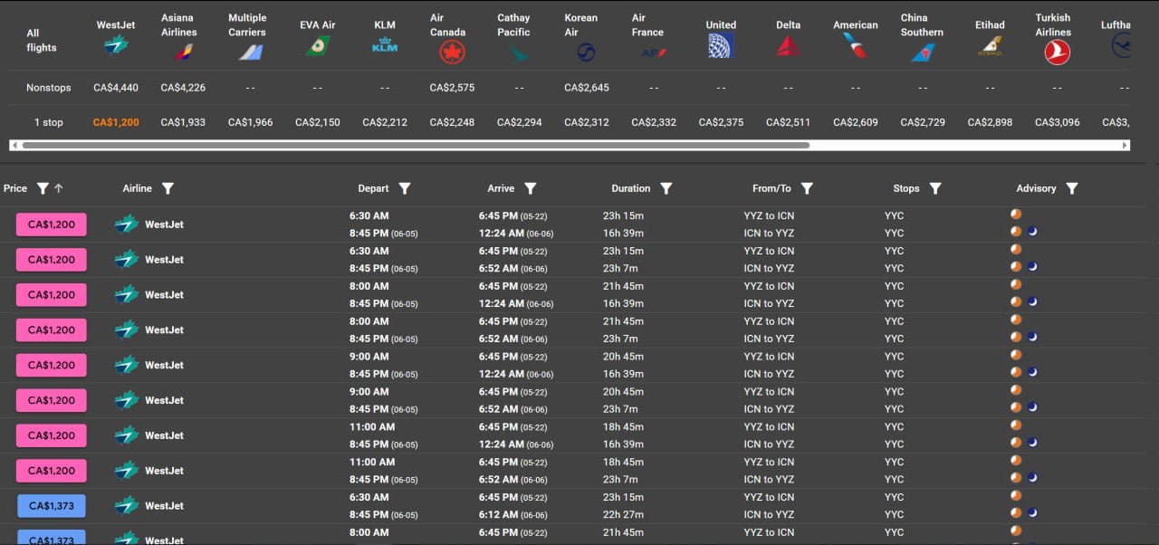The width and height of the screenshot is (1159, 545).
Task: Click the airline matrix horizontal scrollbar thumb
Action: point(415,145)
